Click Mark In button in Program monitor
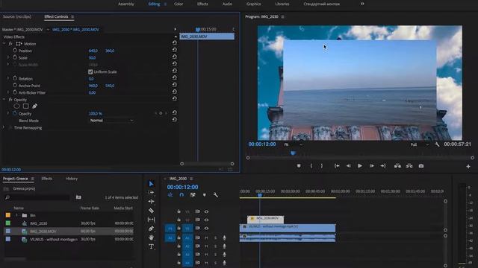This screenshot has width=478, height=268. click(x=311, y=166)
